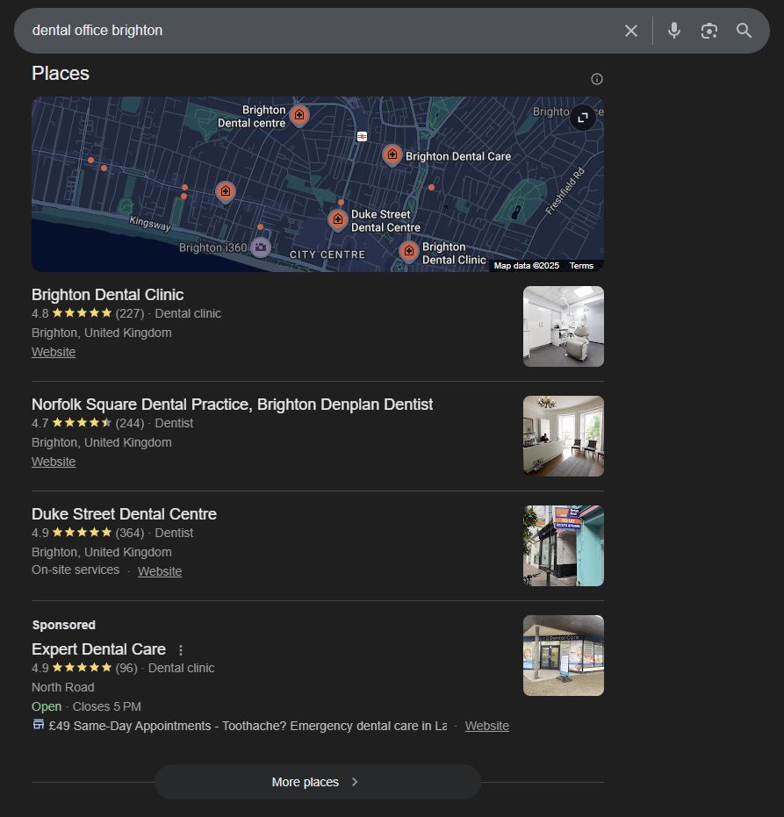Open Expert Dental Care listing title

click(98, 649)
